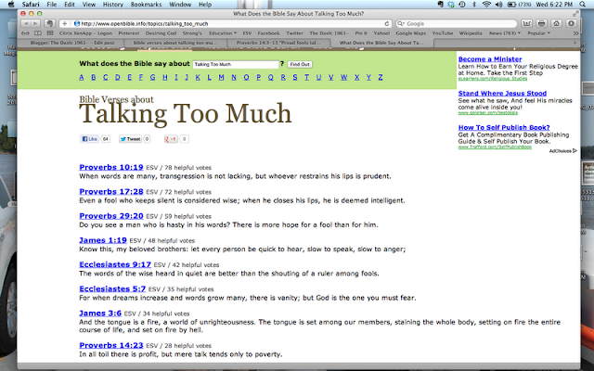Screen dimensions: 594x371
Task: Expand the Popular bookmarks folder
Action: pyautogui.click(x=538, y=33)
